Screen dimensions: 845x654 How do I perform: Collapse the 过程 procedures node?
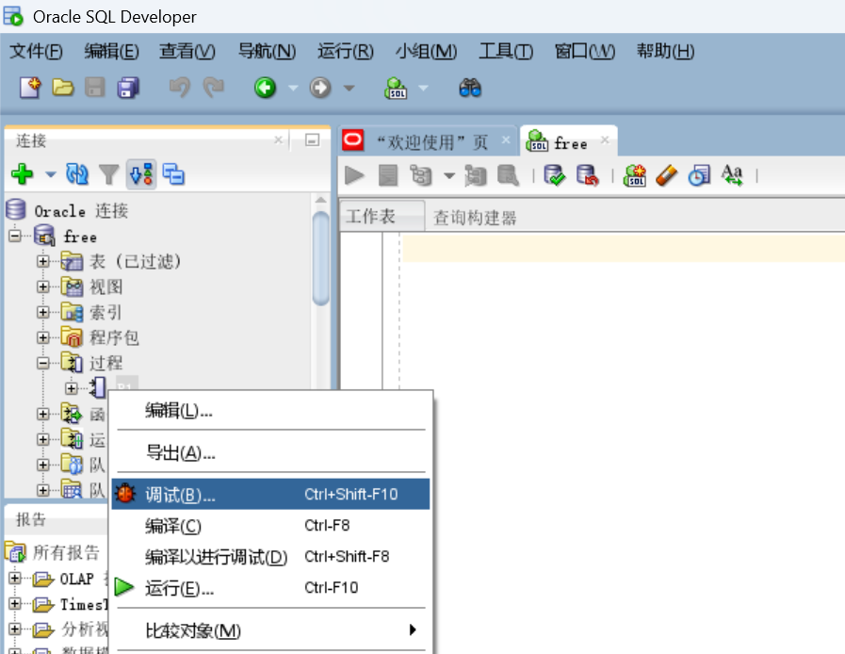click(x=43, y=363)
